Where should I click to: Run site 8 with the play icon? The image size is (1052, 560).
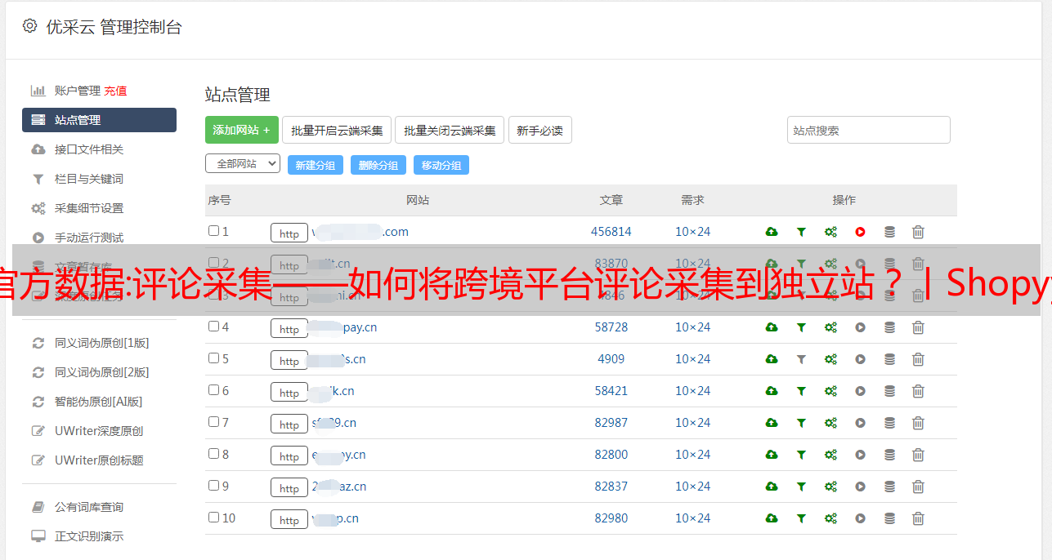tap(860, 455)
